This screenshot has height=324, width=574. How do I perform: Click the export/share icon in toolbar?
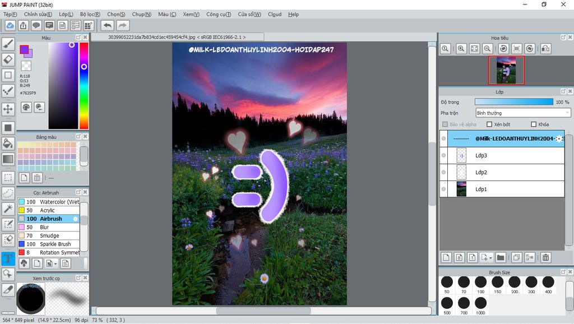[x=24, y=25]
